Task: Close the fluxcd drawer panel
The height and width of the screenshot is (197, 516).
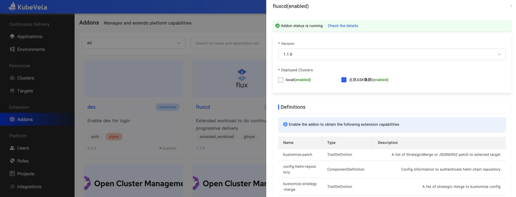Action: click(x=511, y=6)
